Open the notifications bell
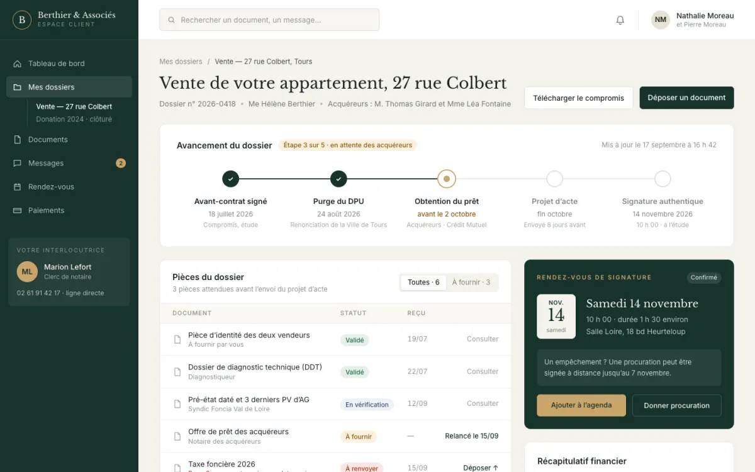 (x=620, y=20)
